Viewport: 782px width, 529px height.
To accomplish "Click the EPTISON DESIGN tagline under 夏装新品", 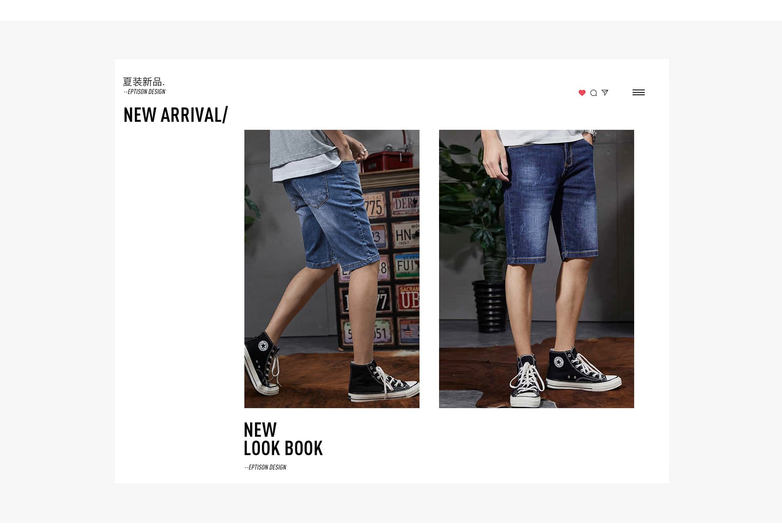I will click(x=145, y=92).
